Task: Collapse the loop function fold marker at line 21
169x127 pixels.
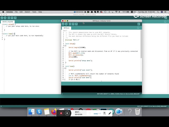Action: click(x=65, y=68)
